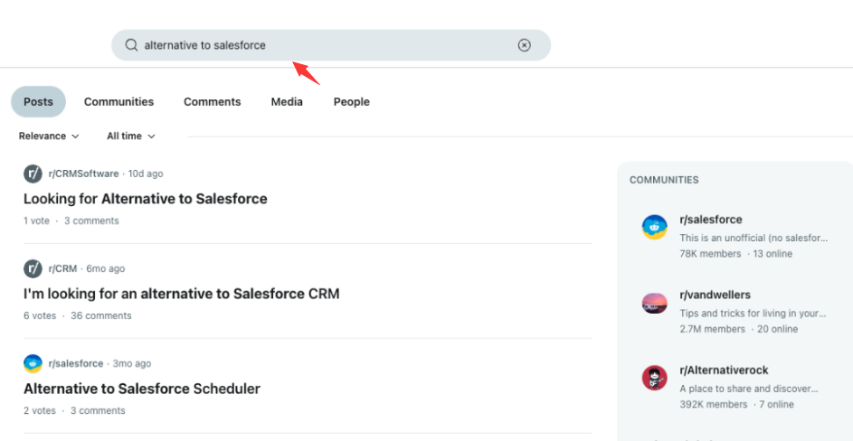The height and width of the screenshot is (441, 853).
Task: Switch to the Communities tab
Action: tap(118, 102)
